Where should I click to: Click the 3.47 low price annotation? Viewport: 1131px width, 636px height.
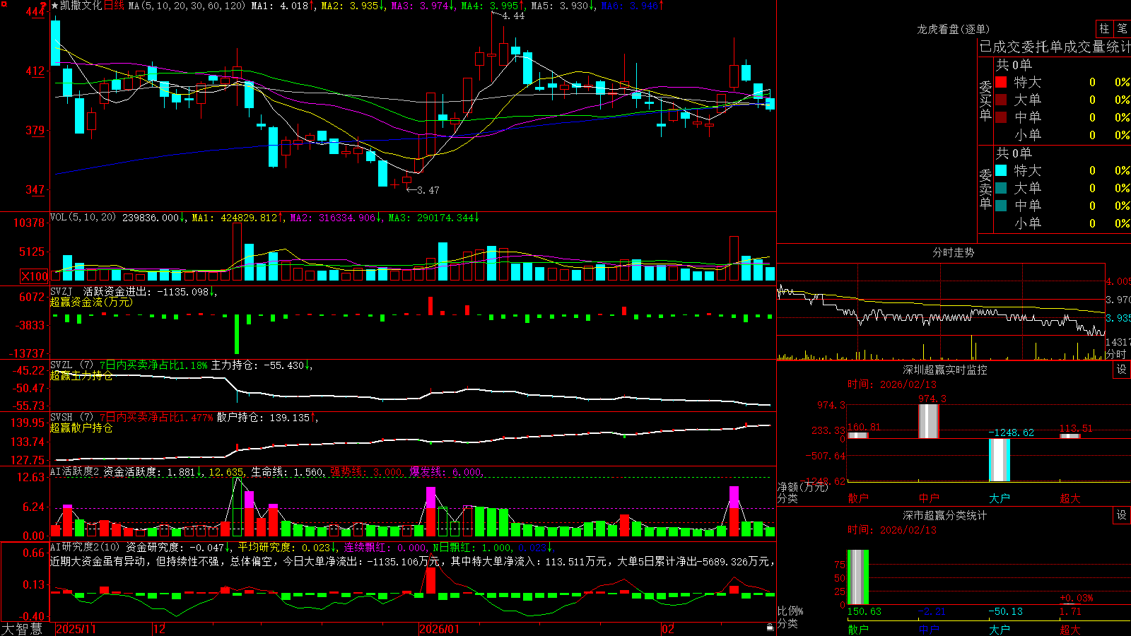[x=428, y=190]
